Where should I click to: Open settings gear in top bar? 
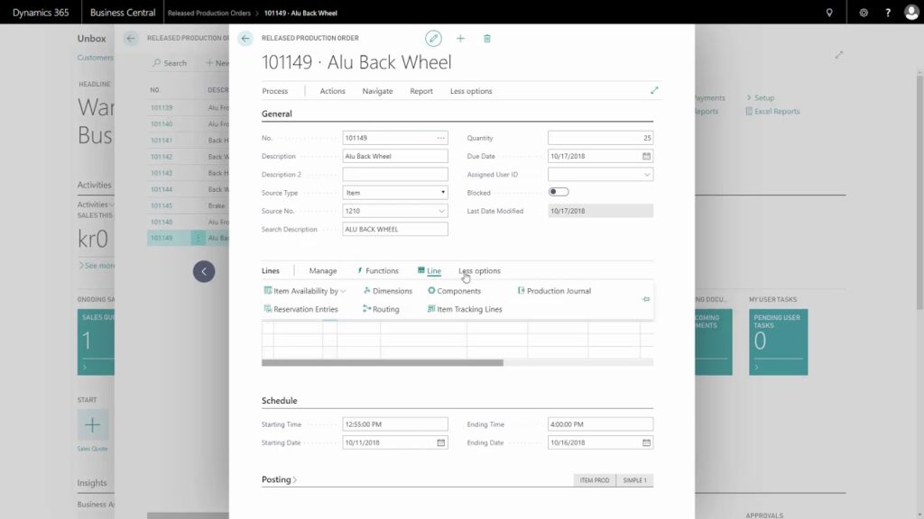pos(864,13)
